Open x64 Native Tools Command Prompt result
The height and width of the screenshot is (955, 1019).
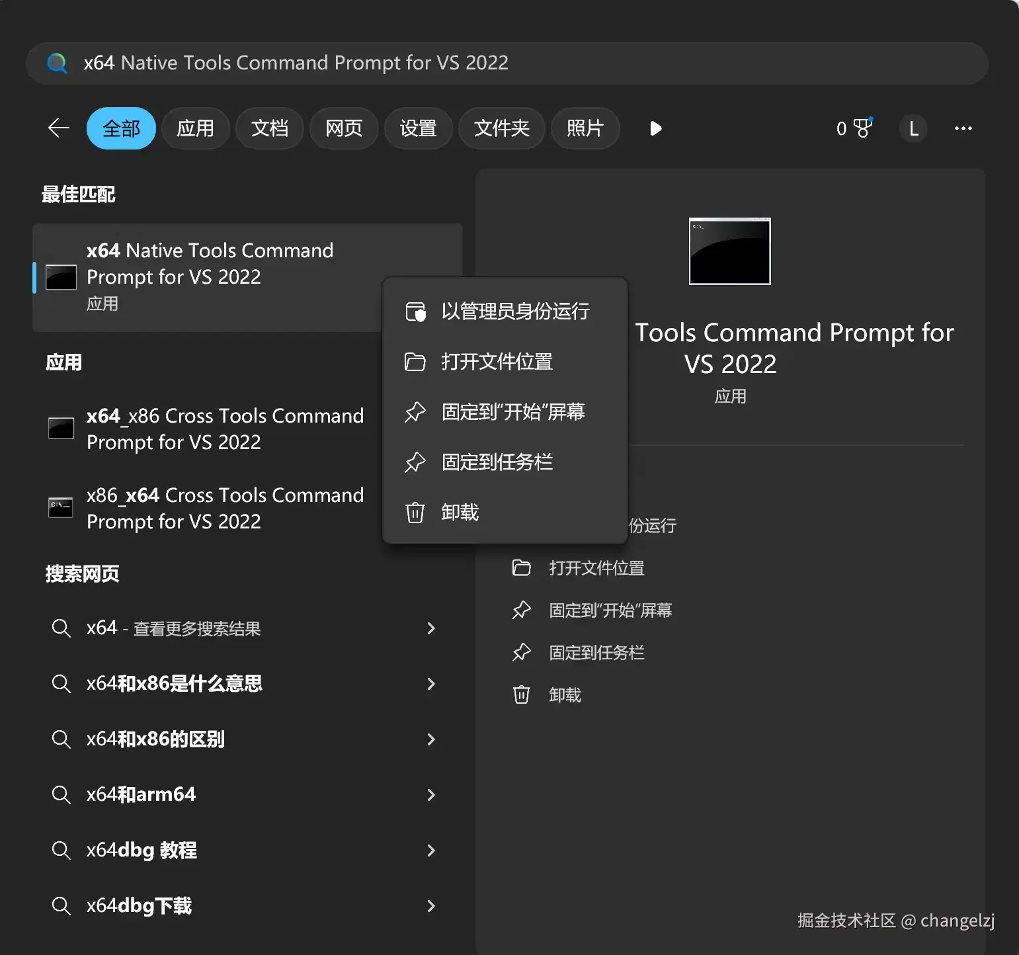(247, 277)
